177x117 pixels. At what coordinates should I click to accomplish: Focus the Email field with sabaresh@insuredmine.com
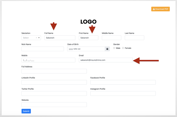[106, 60]
